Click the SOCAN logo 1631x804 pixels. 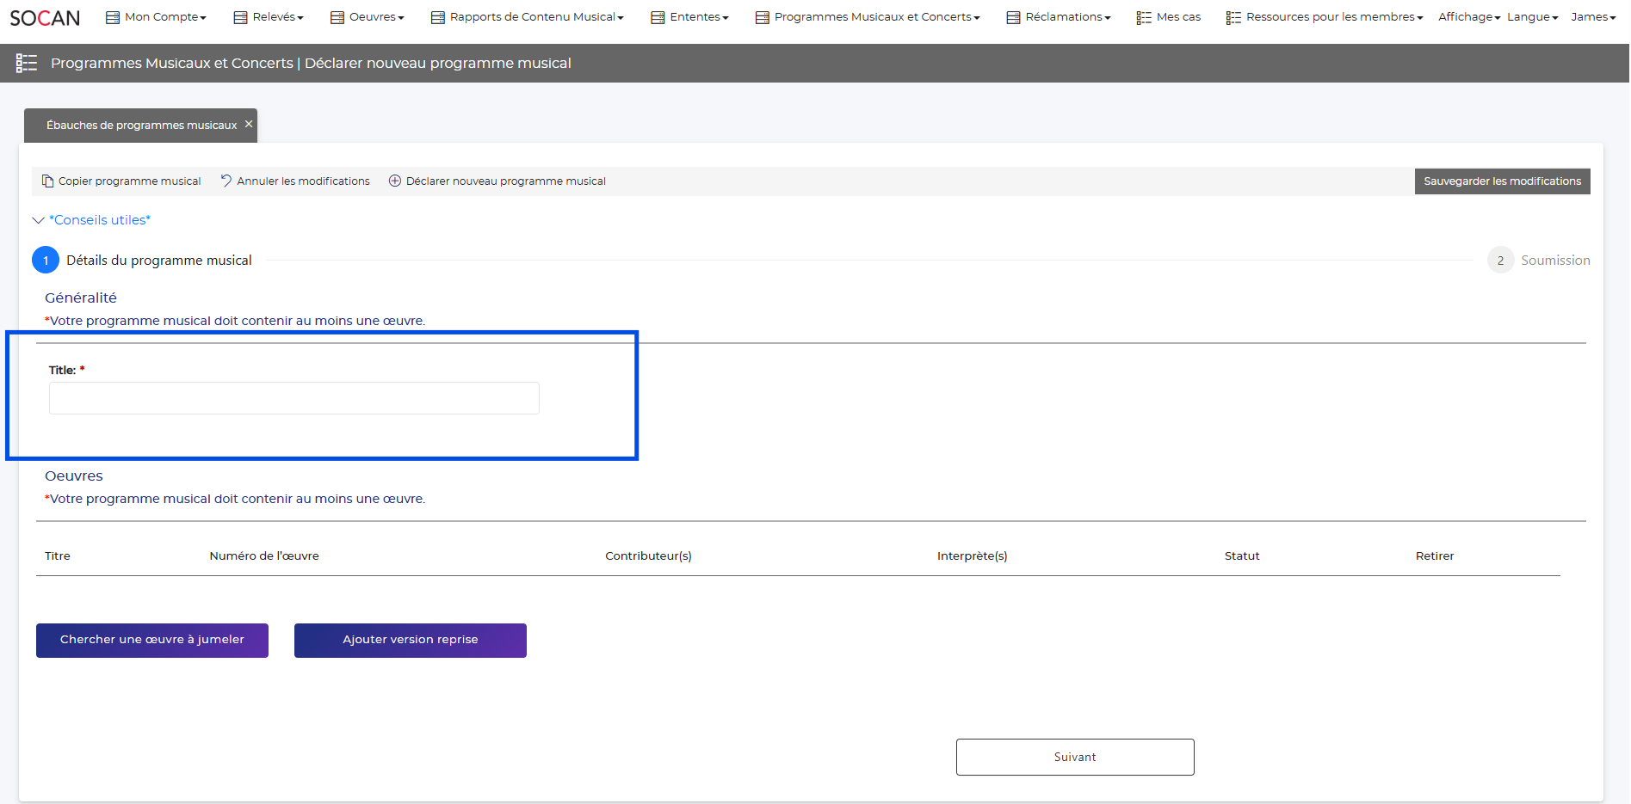coord(45,18)
